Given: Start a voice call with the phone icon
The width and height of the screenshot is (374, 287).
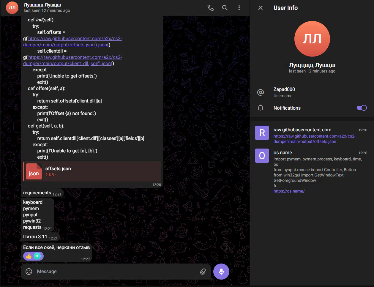Looking at the screenshot, I should coord(210,8).
